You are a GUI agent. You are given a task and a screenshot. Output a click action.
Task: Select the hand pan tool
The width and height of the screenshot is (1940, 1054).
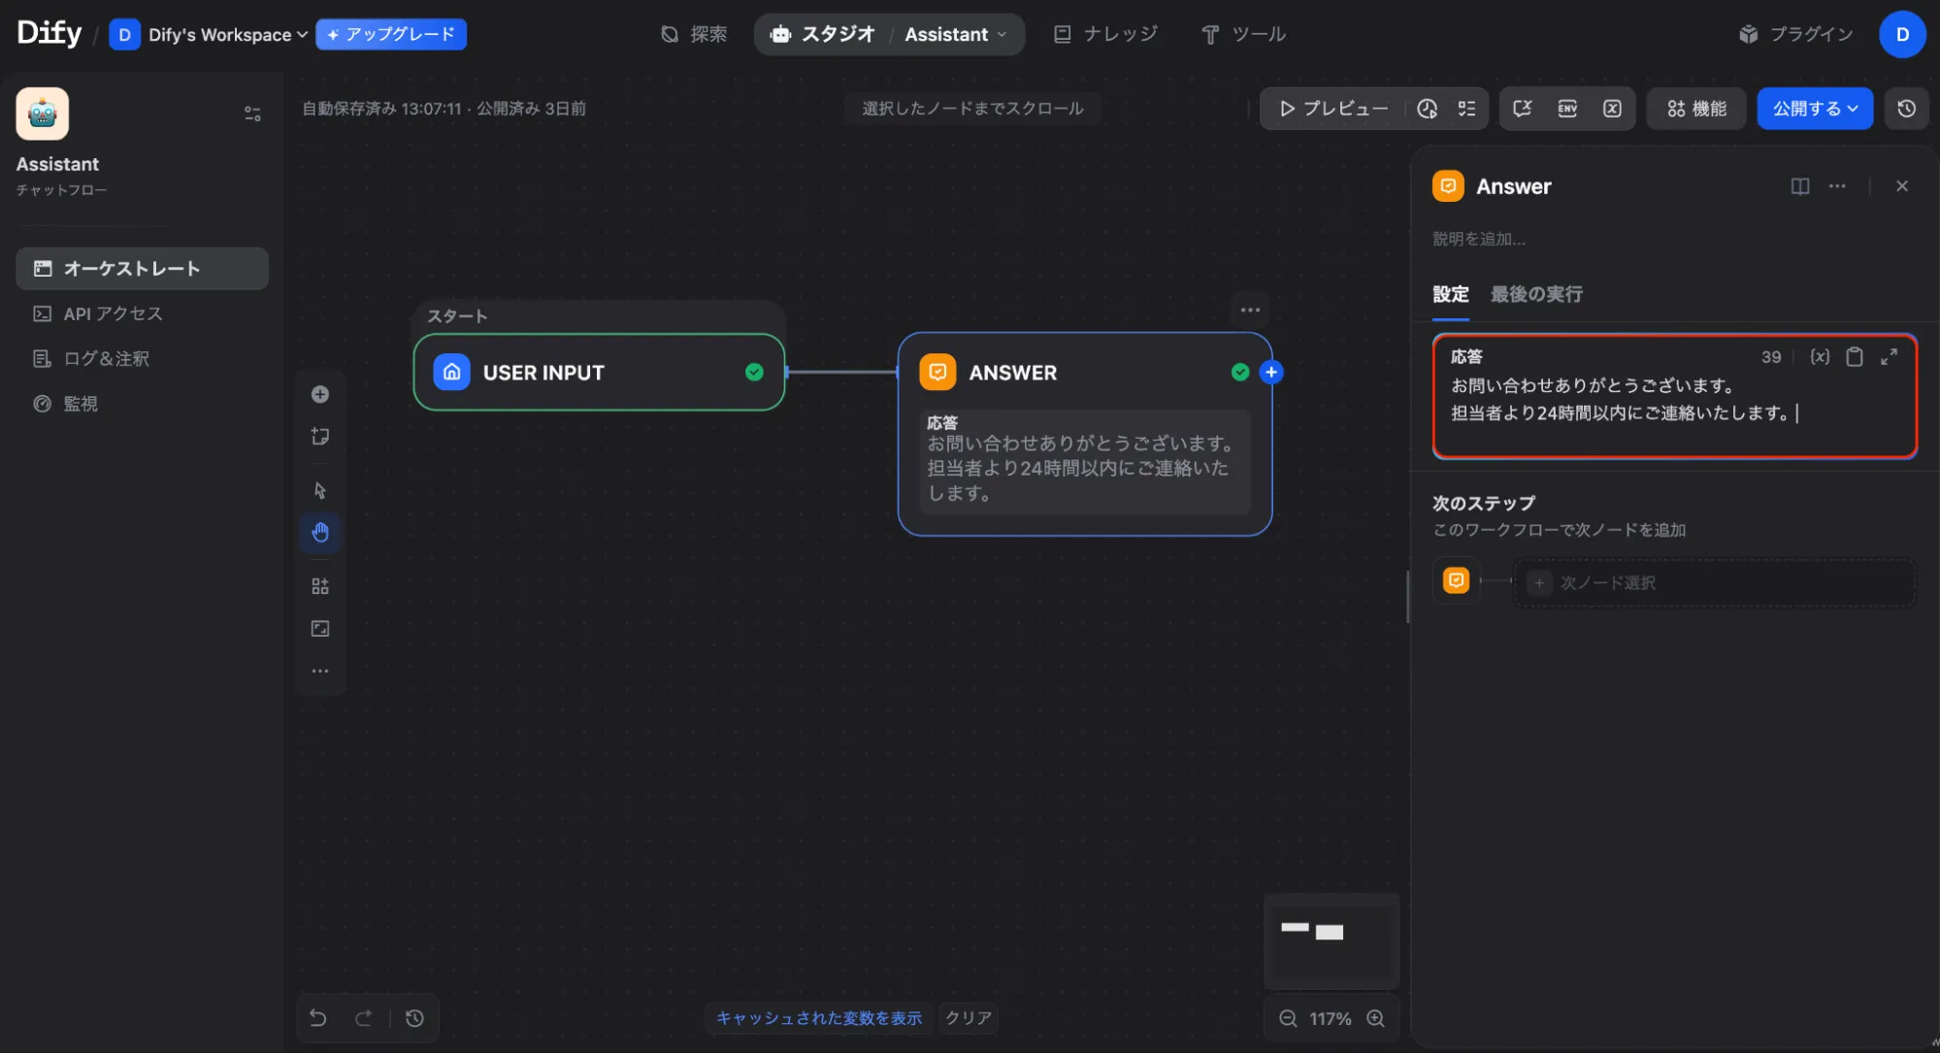click(x=320, y=532)
